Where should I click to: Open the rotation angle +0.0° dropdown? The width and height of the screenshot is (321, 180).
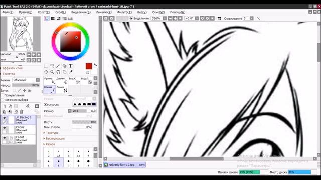click(x=197, y=18)
